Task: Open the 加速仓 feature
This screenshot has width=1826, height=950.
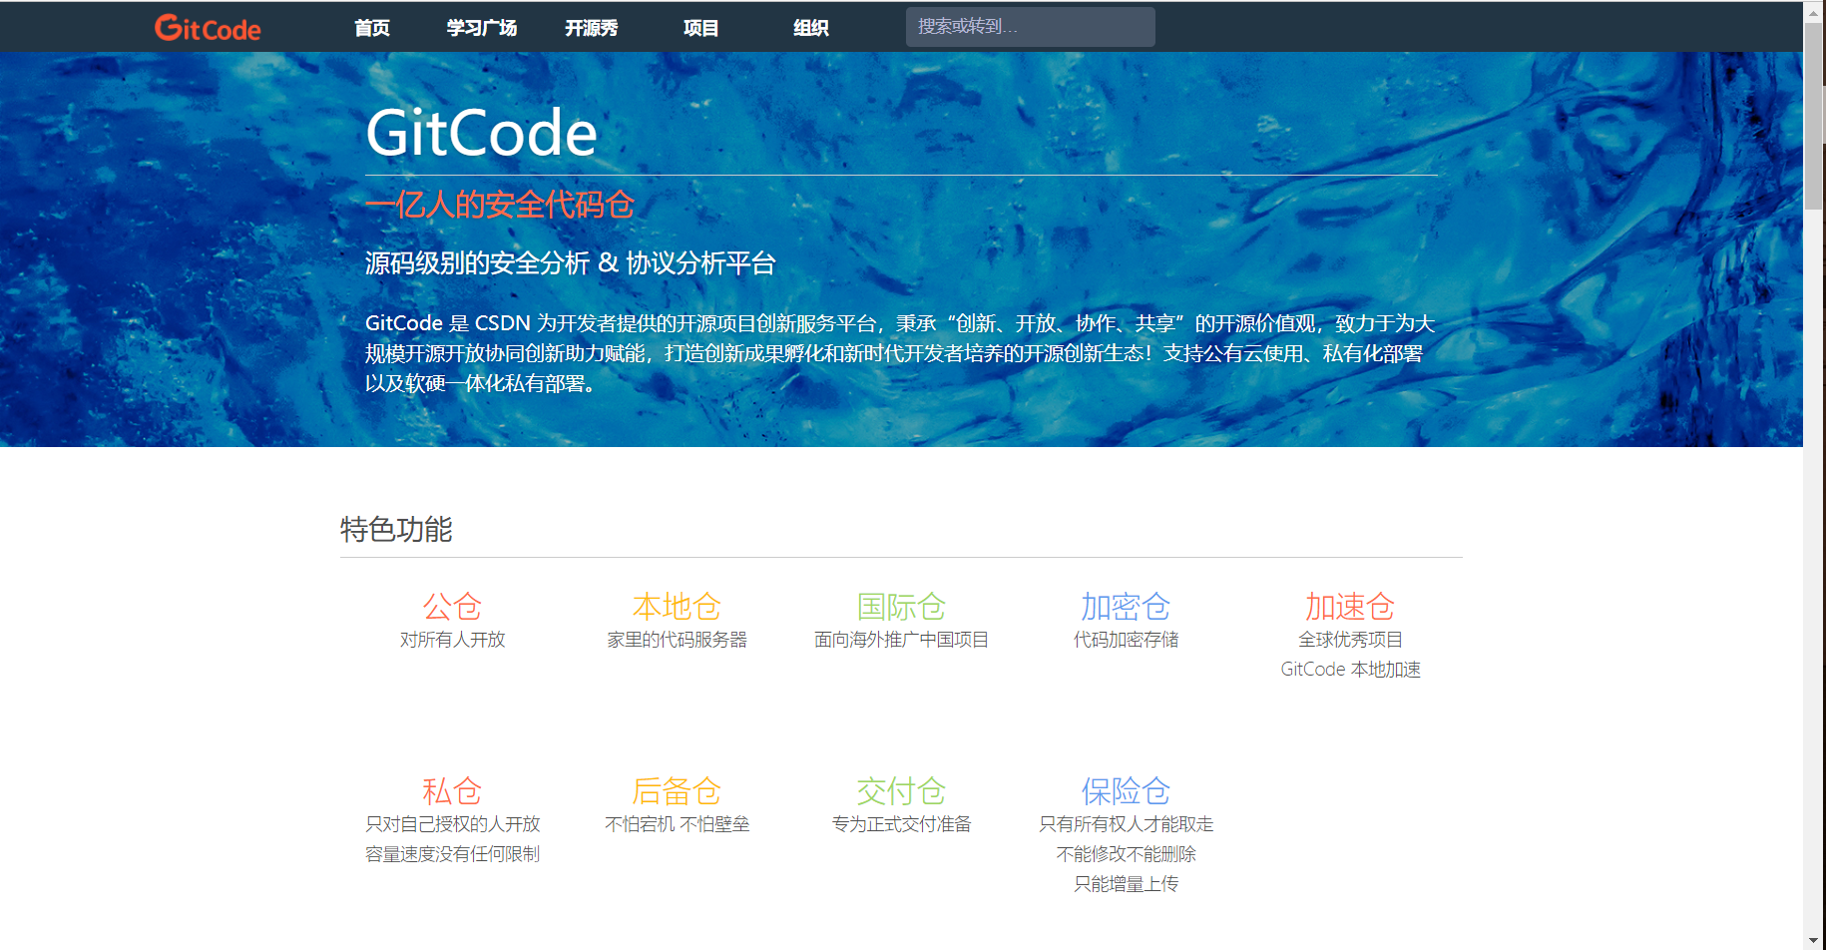Action: [x=1350, y=606]
